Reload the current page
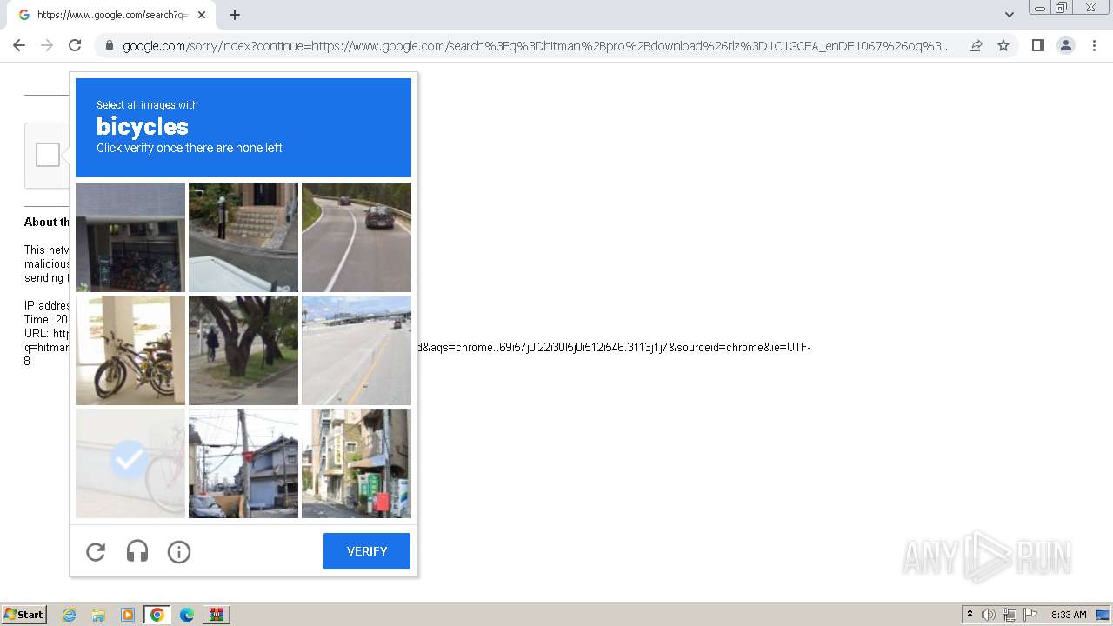1113x626 pixels. pos(75,45)
